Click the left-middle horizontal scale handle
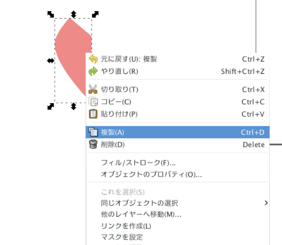This screenshot has height=245, width=282. coord(51,60)
